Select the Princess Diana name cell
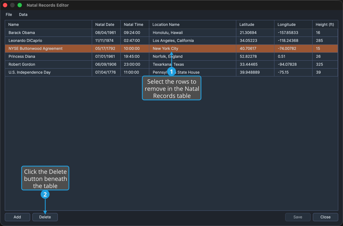Viewport: 343px width, 226px height. pyautogui.click(x=48, y=56)
